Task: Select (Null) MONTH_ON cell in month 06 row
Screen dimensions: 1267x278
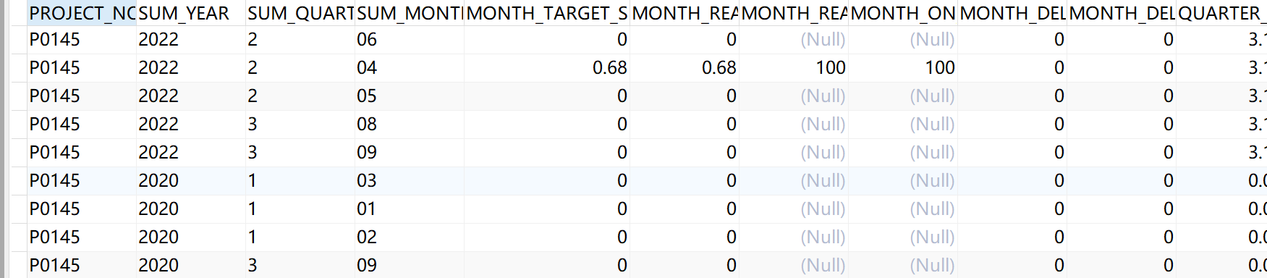Action: [x=903, y=40]
